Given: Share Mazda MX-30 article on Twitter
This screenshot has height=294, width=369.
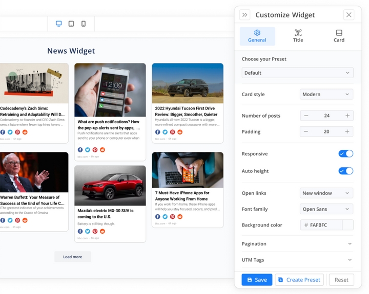Looking at the screenshot, I should point(88,231).
